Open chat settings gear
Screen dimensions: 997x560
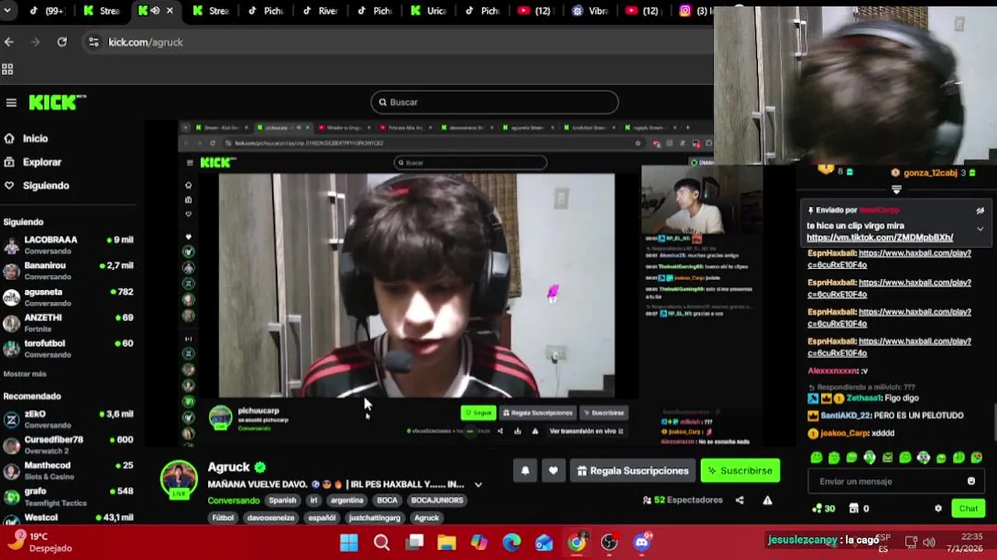[938, 509]
